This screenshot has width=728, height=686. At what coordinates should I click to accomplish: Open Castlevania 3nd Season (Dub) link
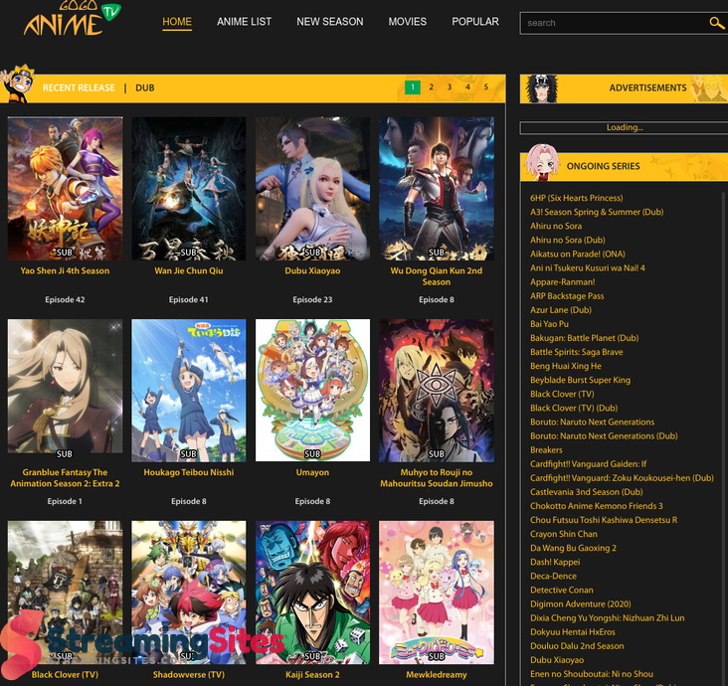[587, 492]
